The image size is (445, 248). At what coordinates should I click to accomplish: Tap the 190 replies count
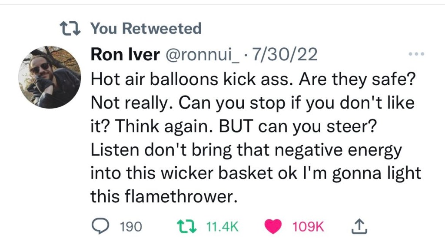[x=131, y=226]
